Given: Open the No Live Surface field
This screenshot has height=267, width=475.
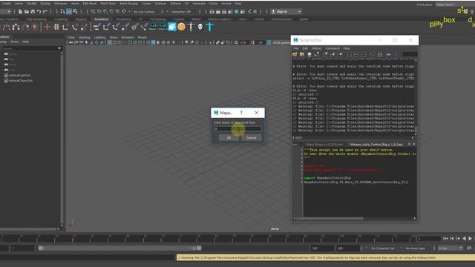Looking at the screenshot, I should 145,12.
